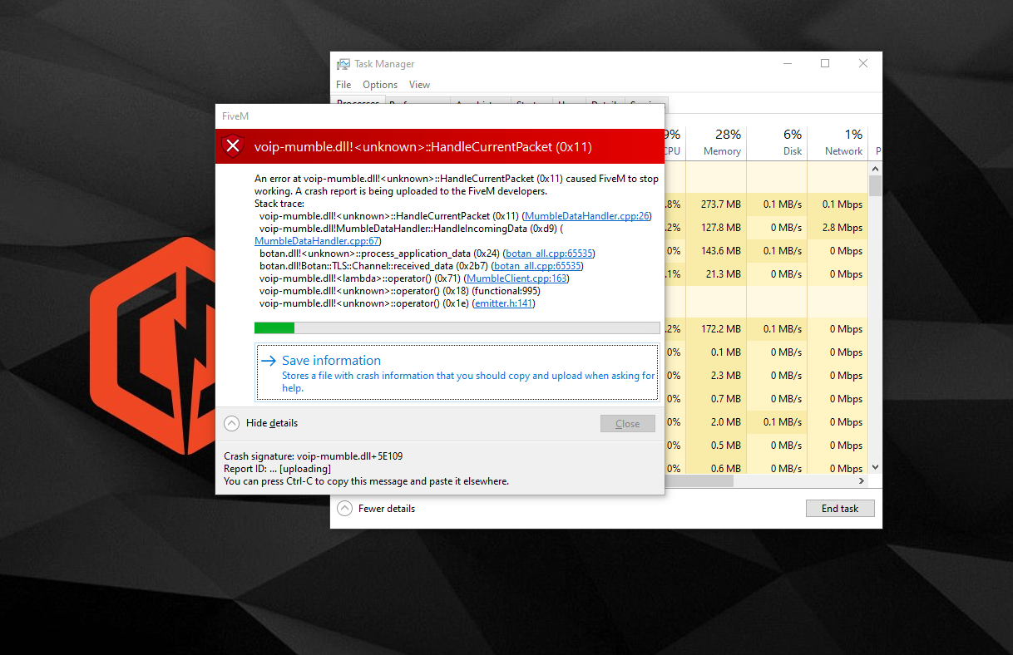Viewport: 1013px width, 655px height.
Task: Click the Save information command link
Action: click(457, 373)
